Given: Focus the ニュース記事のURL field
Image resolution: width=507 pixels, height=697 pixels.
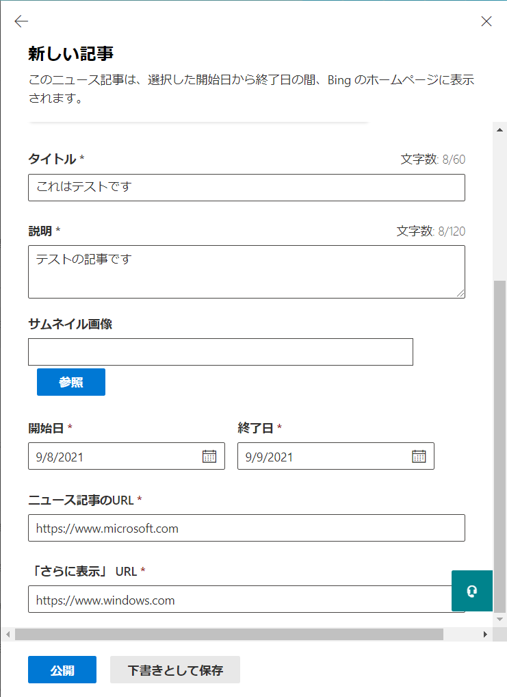Looking at the screenshot, I should (x=246, y=528).
